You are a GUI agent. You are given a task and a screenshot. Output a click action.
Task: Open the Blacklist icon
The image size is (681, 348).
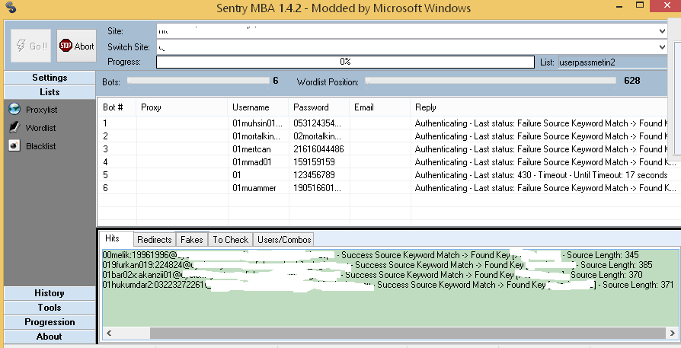[x=14, y=145]
